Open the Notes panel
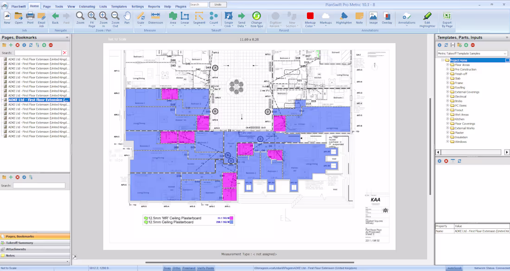The width and height of the screenshot is (510, 271). (x=35, y=256)
